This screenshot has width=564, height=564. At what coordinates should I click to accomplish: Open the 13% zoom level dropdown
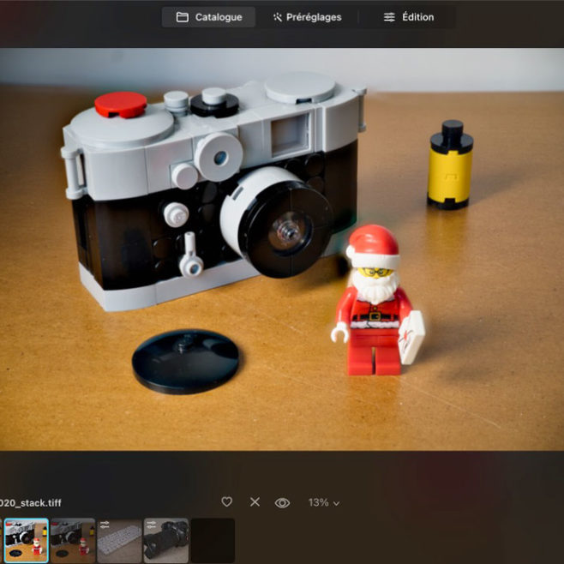324,502
